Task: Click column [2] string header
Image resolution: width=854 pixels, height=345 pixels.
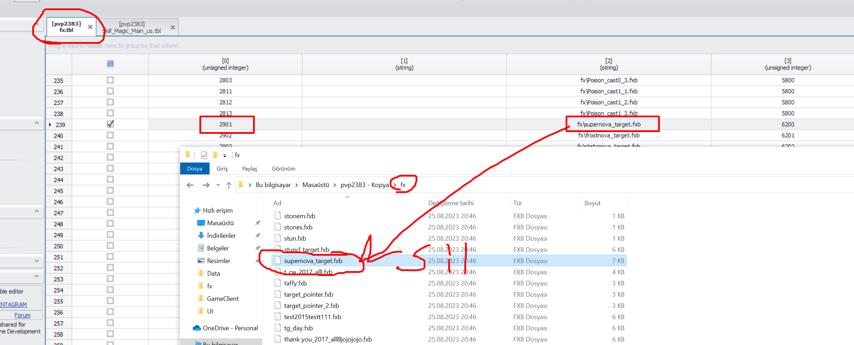Action: (x=609, y=64)
